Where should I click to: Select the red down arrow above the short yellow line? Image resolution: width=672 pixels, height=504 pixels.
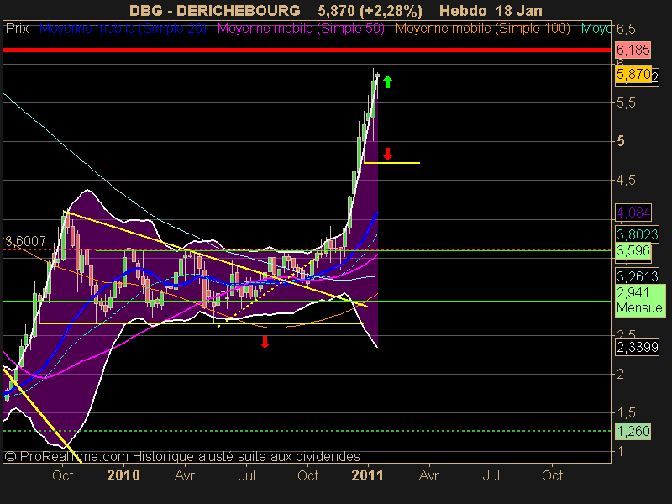click(x=387, y=154)
